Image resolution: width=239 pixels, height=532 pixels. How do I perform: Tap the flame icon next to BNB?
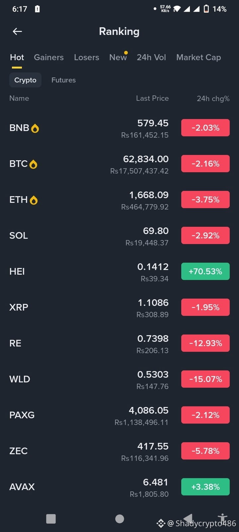pyautogui.click(x=35, y=128)
